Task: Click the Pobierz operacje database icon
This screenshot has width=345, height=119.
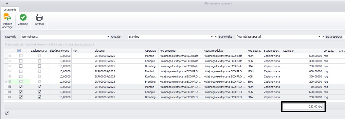Action: (x=7, y=17)
